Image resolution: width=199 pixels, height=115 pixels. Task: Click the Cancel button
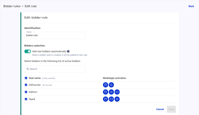[160, 109]
